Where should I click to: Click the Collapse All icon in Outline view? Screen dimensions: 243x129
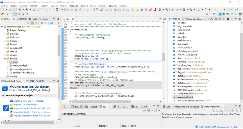(x=208, y=19)
